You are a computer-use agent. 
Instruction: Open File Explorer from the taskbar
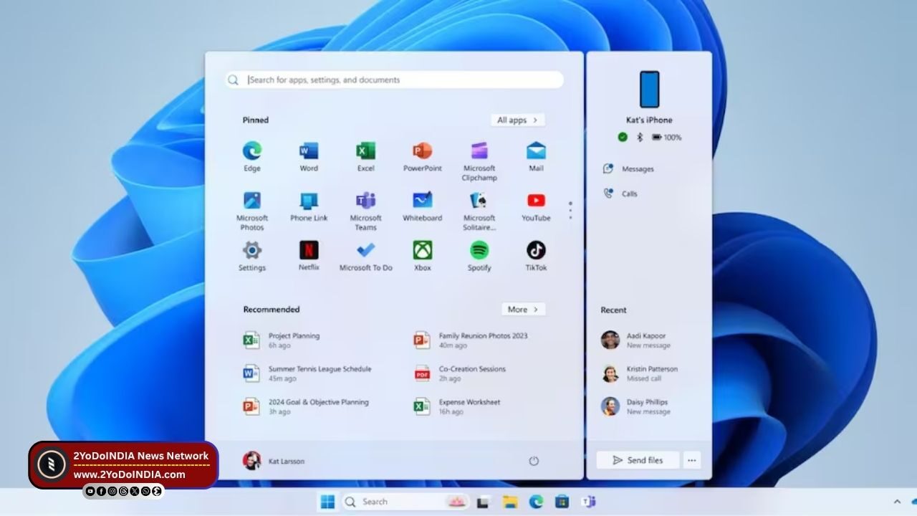point(509,502)
